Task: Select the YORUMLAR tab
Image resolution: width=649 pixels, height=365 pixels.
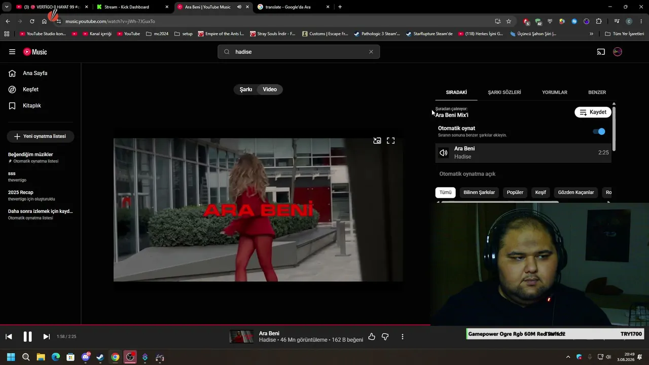Action: pos(555,92)
